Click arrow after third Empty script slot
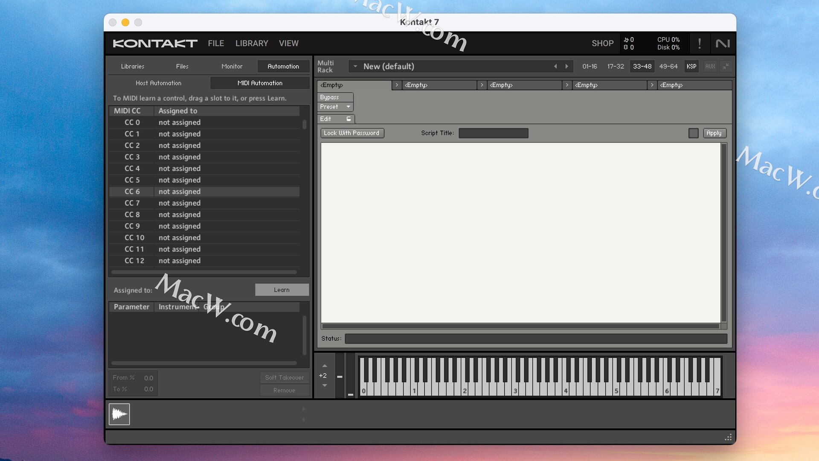 tap(567, 85)
